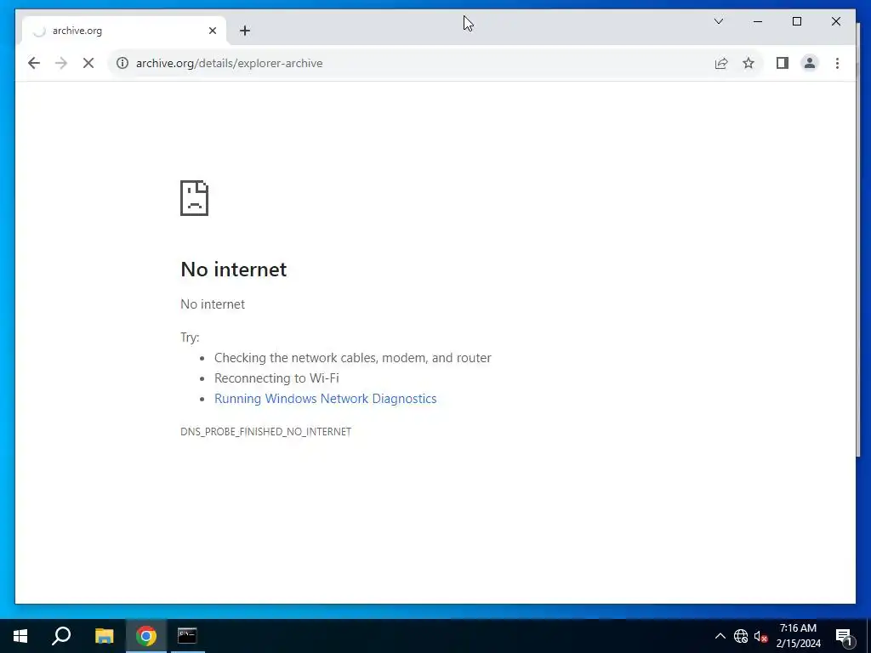The image size is (871, 653).
Task: Select the archive.org tab
Action: (x=124, y=31)
